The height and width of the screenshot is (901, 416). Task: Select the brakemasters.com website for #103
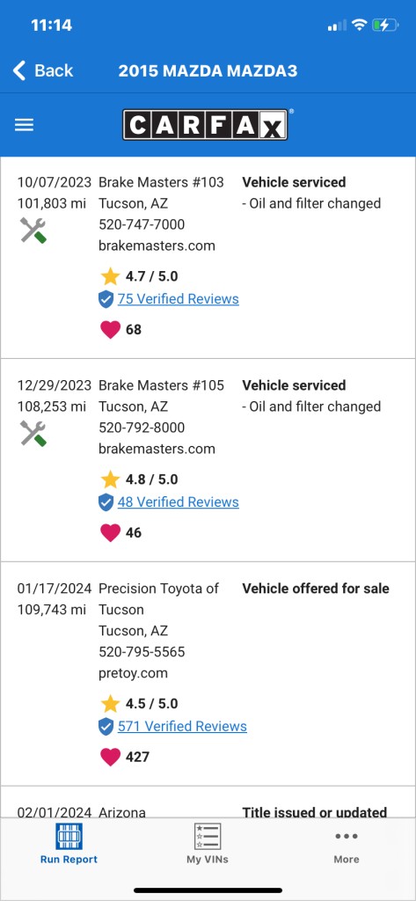point(157,246)
